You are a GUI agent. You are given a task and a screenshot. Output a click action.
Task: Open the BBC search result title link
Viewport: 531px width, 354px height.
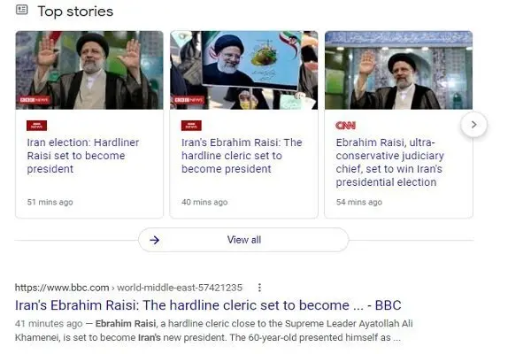pos(208,305)
